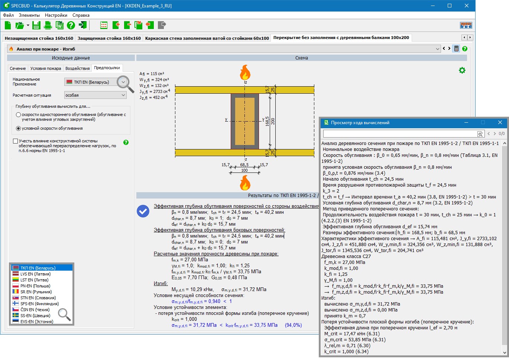Expand the Расчетная ситуация combo box
The width and height of the screenshot is (509, 358).
point(123,95)
